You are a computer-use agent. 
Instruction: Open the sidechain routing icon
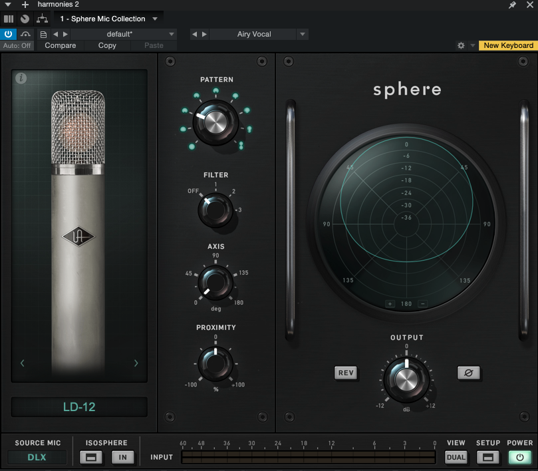coord(42,19)
